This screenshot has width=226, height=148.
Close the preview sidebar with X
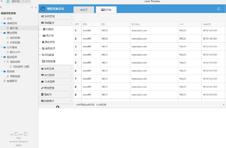tap(2, 1)
